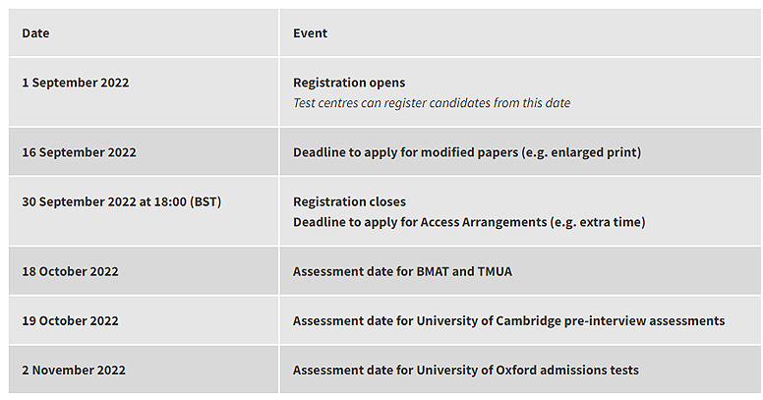Select the 1 September 2022 date cell
This screenshot has width=763, height=400.
click(x=76, y=83)
